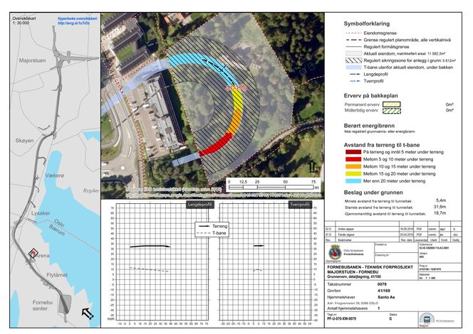
Task: Click the Terreng entry in chart legend
Action: 214,225
